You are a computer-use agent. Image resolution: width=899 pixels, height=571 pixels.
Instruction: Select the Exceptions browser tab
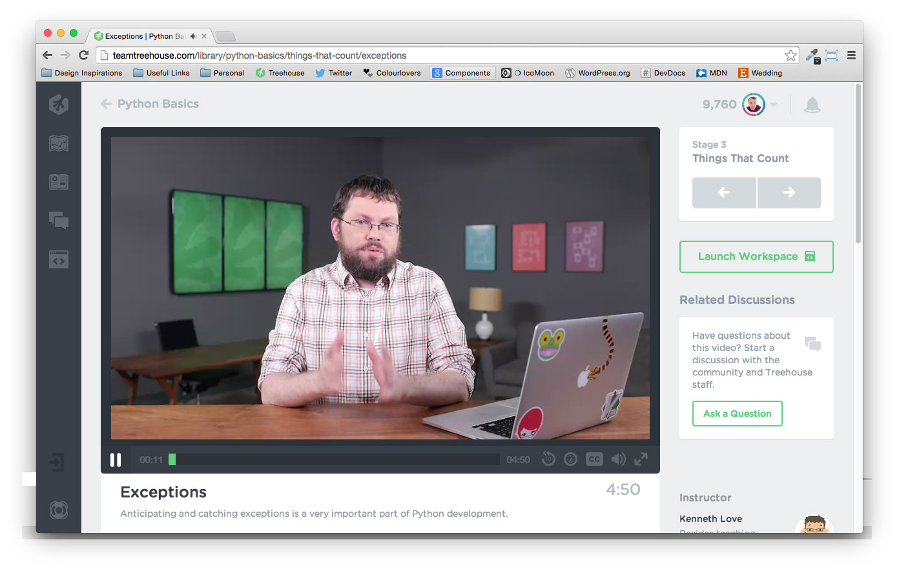pyautogui.click(x=145, y=36)
